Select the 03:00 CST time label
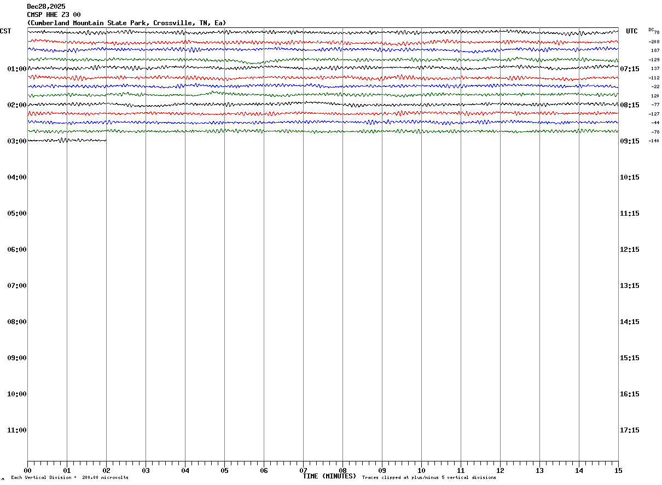The width and height of the screenshot is (662, 485). pos(17,141)
